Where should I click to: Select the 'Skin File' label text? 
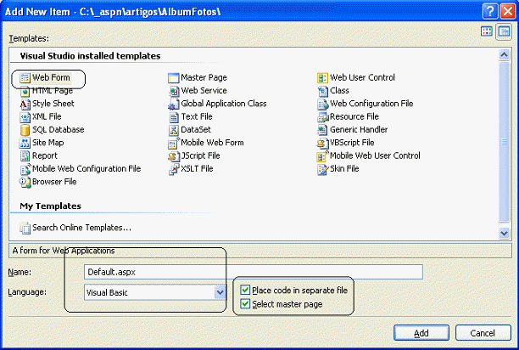344,169
